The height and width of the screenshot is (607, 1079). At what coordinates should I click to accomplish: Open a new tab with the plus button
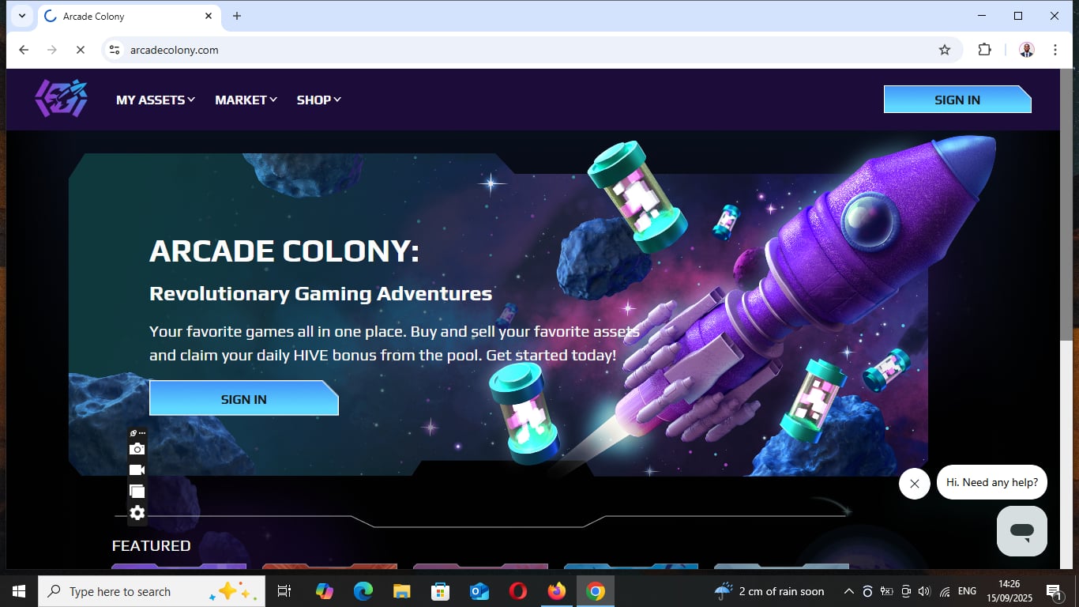point(236,16)
